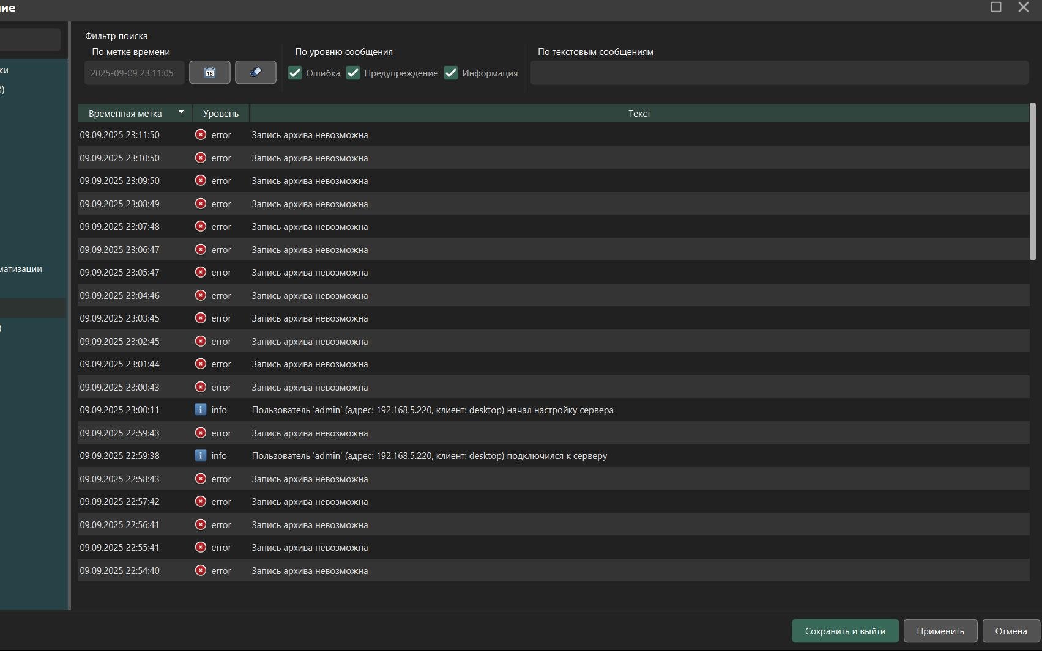This screenshot has height=651, width=1042.
Task: Select the 'admin' подключился к серверу log entry
Action: pos(553,455)
